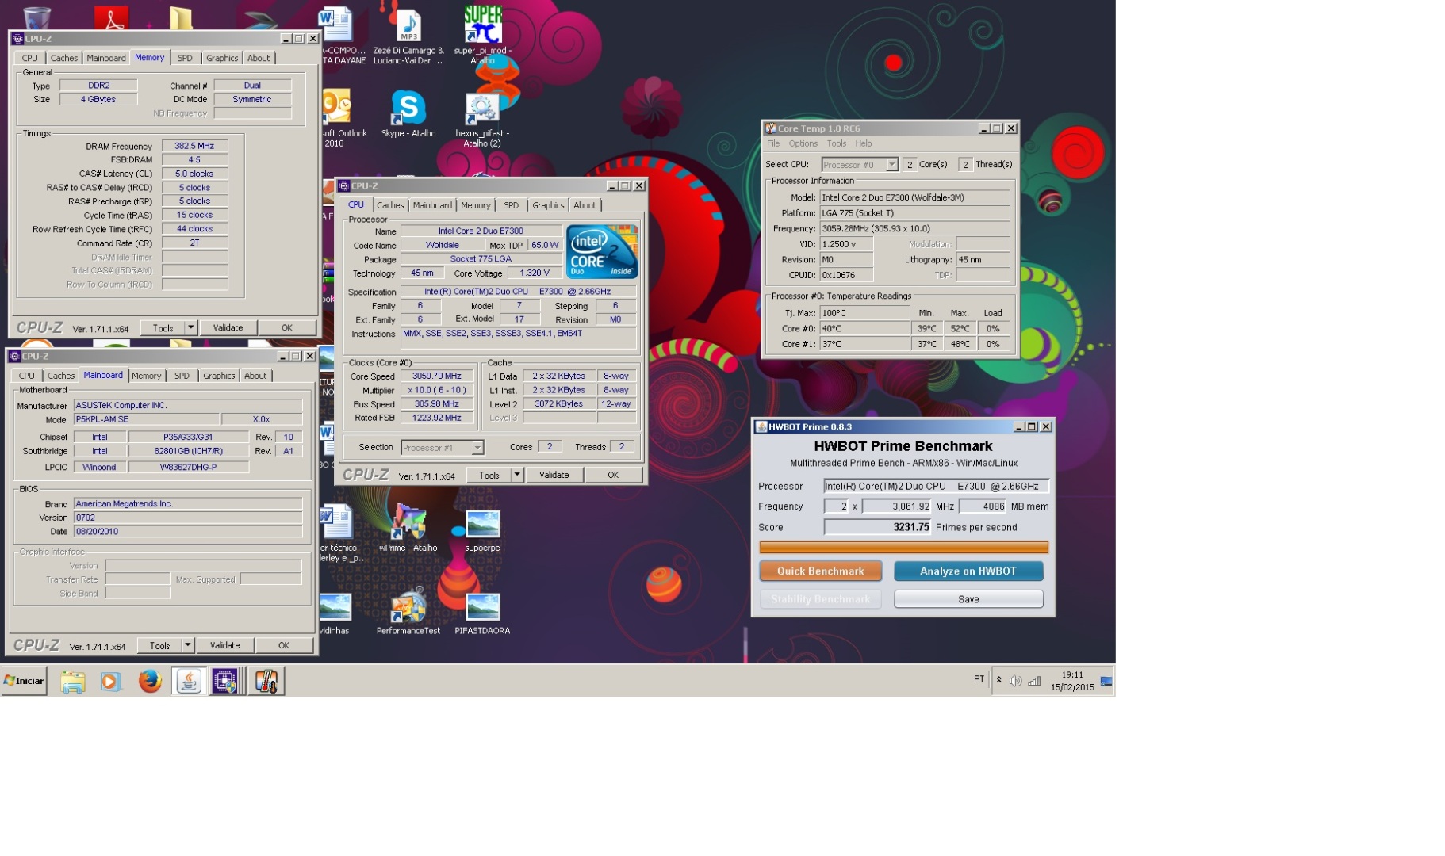Switch to the CPU-Z taskbar icon

(225, 682)
